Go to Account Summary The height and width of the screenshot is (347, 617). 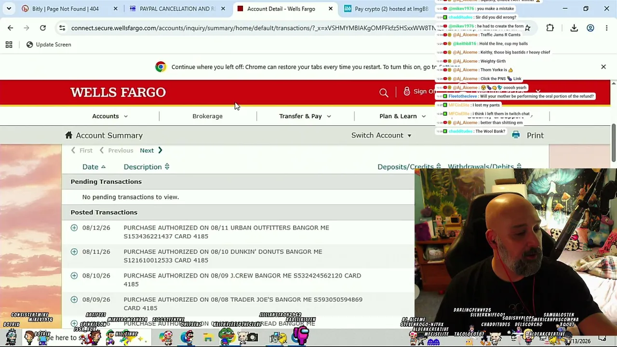[x=109, y=135]
